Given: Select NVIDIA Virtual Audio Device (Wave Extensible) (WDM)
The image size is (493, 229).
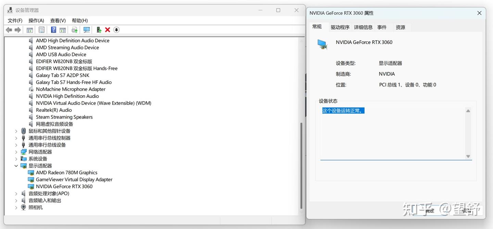Looking at the screenshot, I should tap(93, 103).
